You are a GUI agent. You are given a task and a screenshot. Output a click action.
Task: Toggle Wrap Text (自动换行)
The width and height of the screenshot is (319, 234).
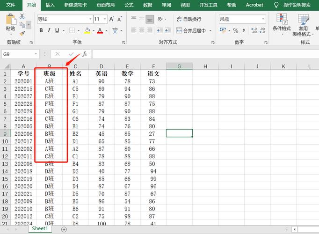[x=189, y=19]
